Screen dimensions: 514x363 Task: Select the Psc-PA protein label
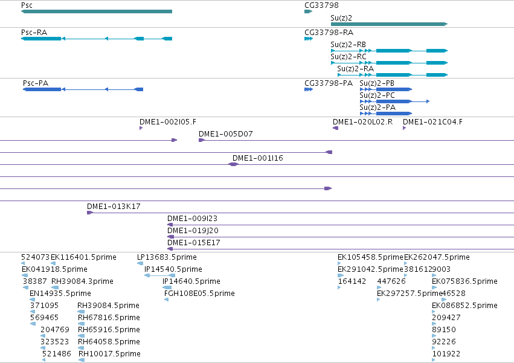36,83
